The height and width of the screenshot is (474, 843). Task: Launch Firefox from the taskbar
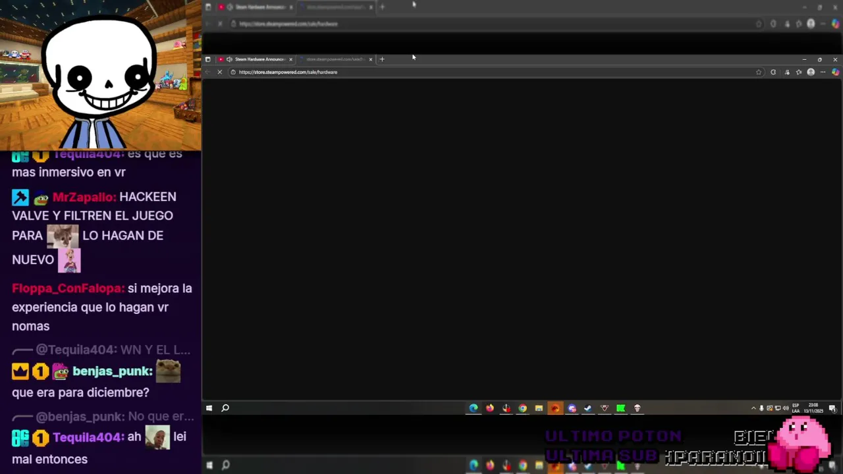point(490,408)
